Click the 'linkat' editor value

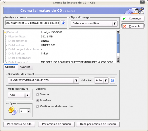(x=45, y=54)
